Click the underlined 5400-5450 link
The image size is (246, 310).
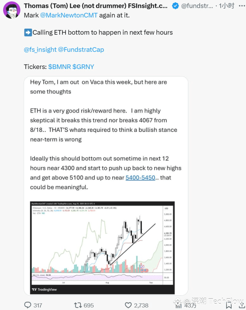pos(140,177)
